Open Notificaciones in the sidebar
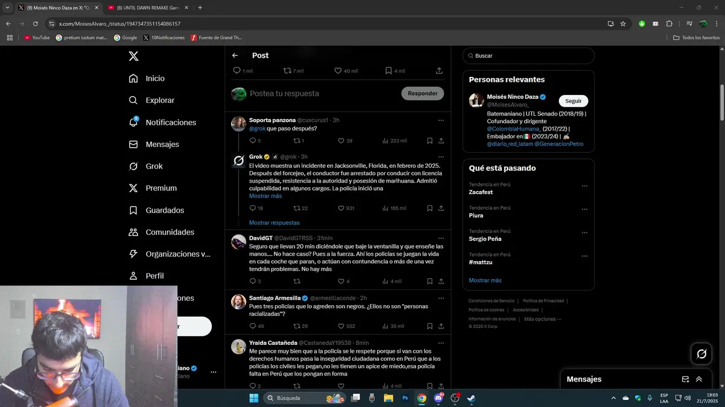 162,122
